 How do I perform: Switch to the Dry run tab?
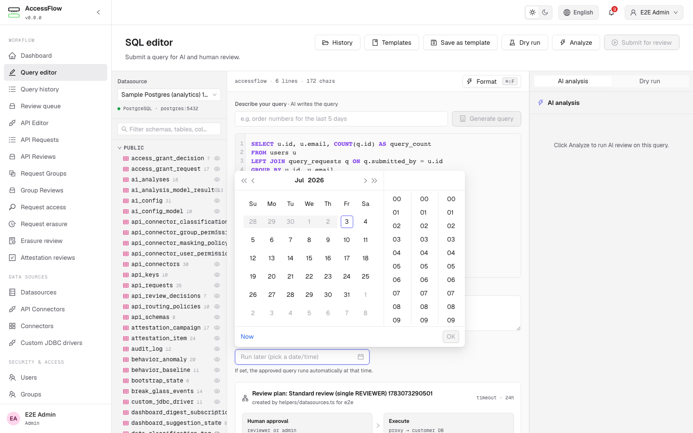click(x=650, y=81)
